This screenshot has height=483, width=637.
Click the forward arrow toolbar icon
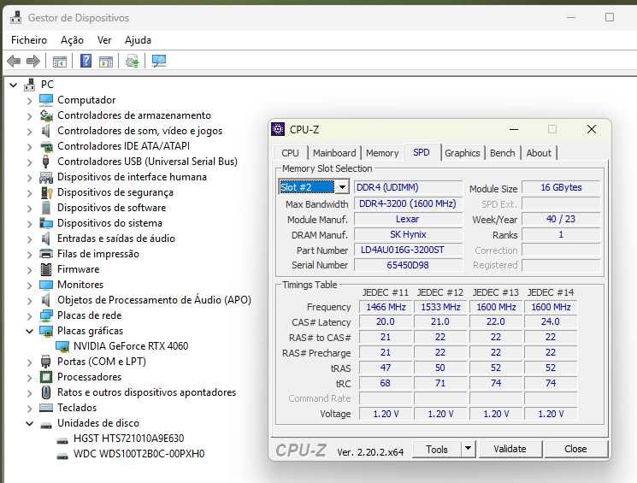point(32,62)
